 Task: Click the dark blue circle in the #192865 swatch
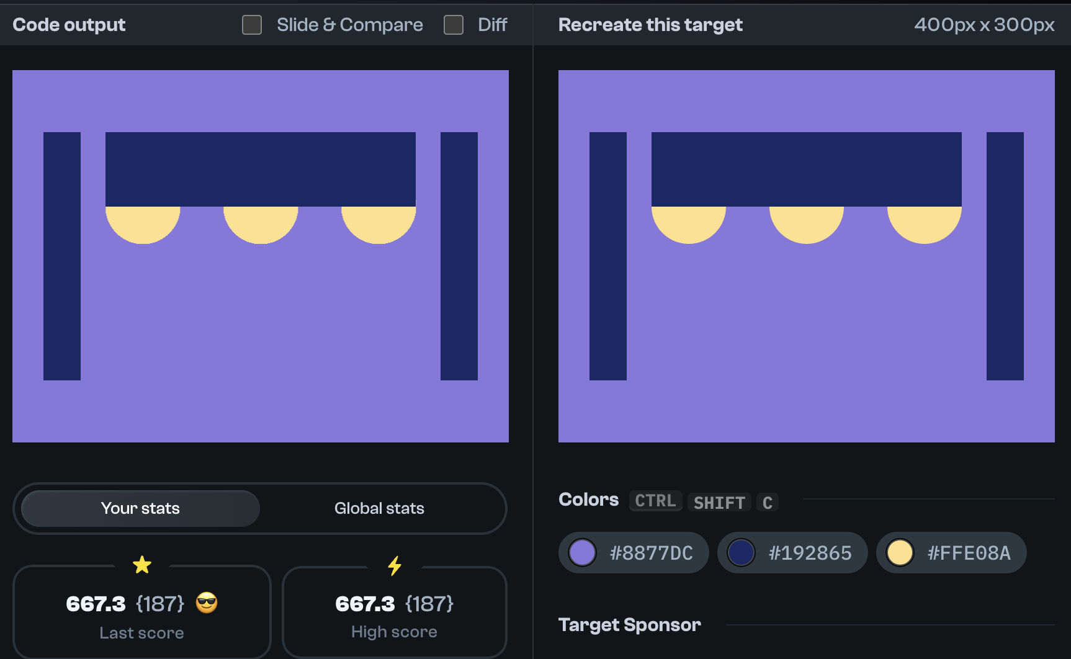741,553
